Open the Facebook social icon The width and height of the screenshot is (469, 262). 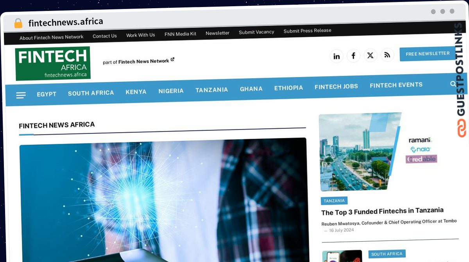[353, 56]
